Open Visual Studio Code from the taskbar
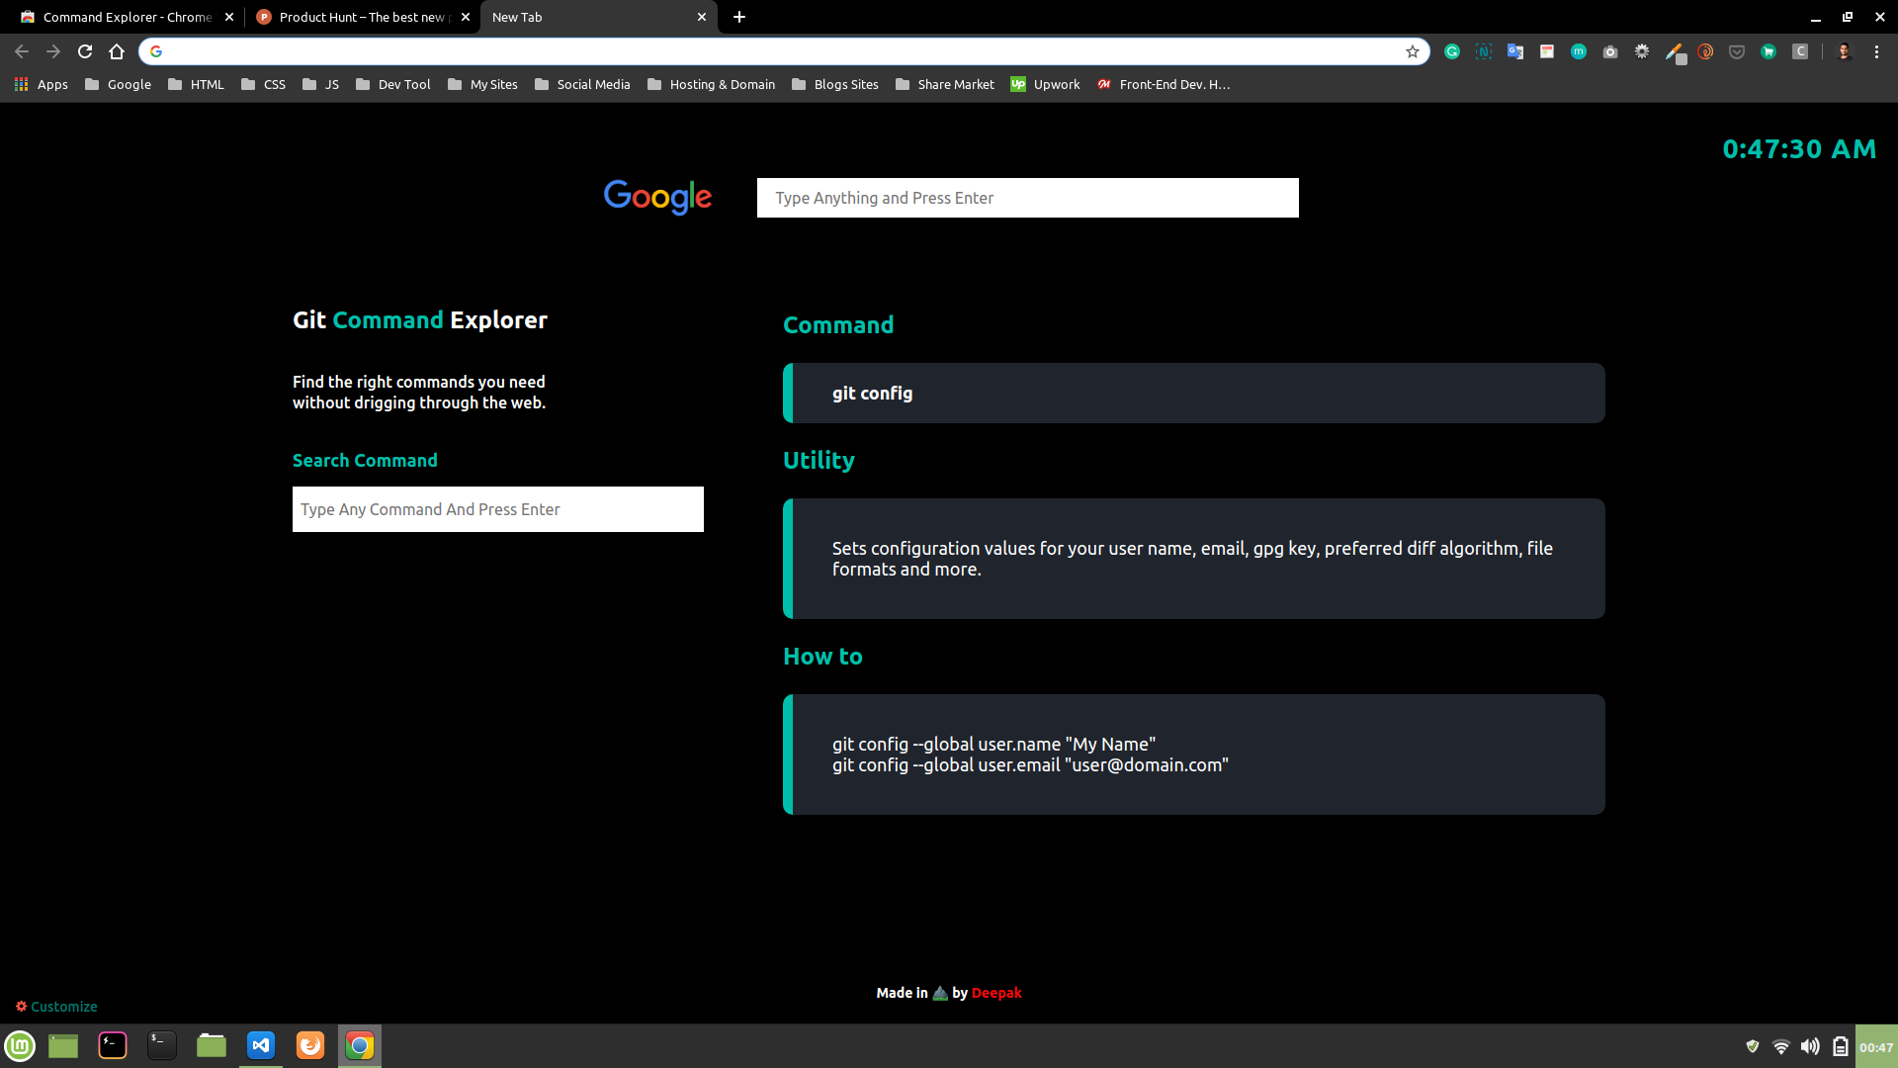The width and height of the screenshot is (1898, 1068). [260, 1045]
